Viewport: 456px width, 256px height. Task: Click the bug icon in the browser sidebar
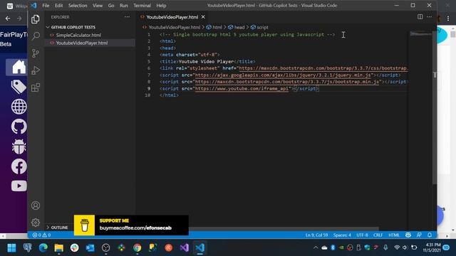click(19, 146)
